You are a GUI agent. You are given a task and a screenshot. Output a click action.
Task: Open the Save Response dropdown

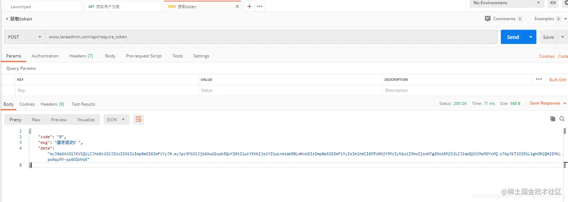click(548, 103)
